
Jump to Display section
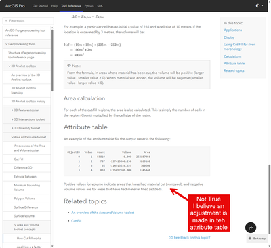tap(229, 37)
